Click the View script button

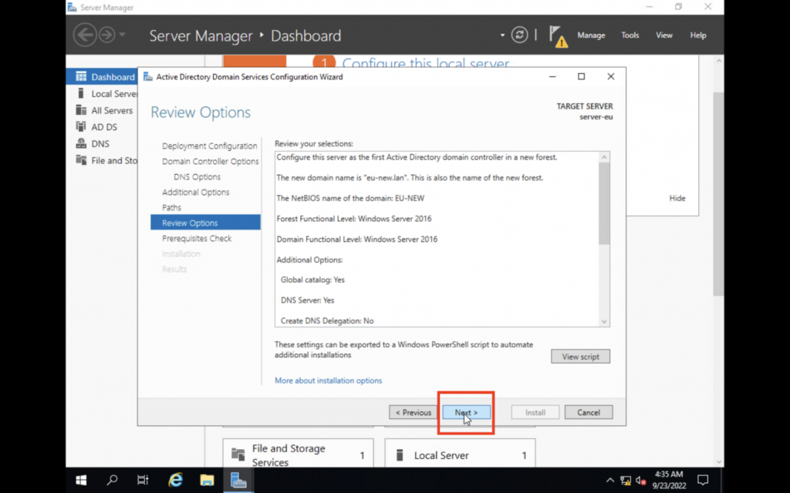click(x=580, y=357)
